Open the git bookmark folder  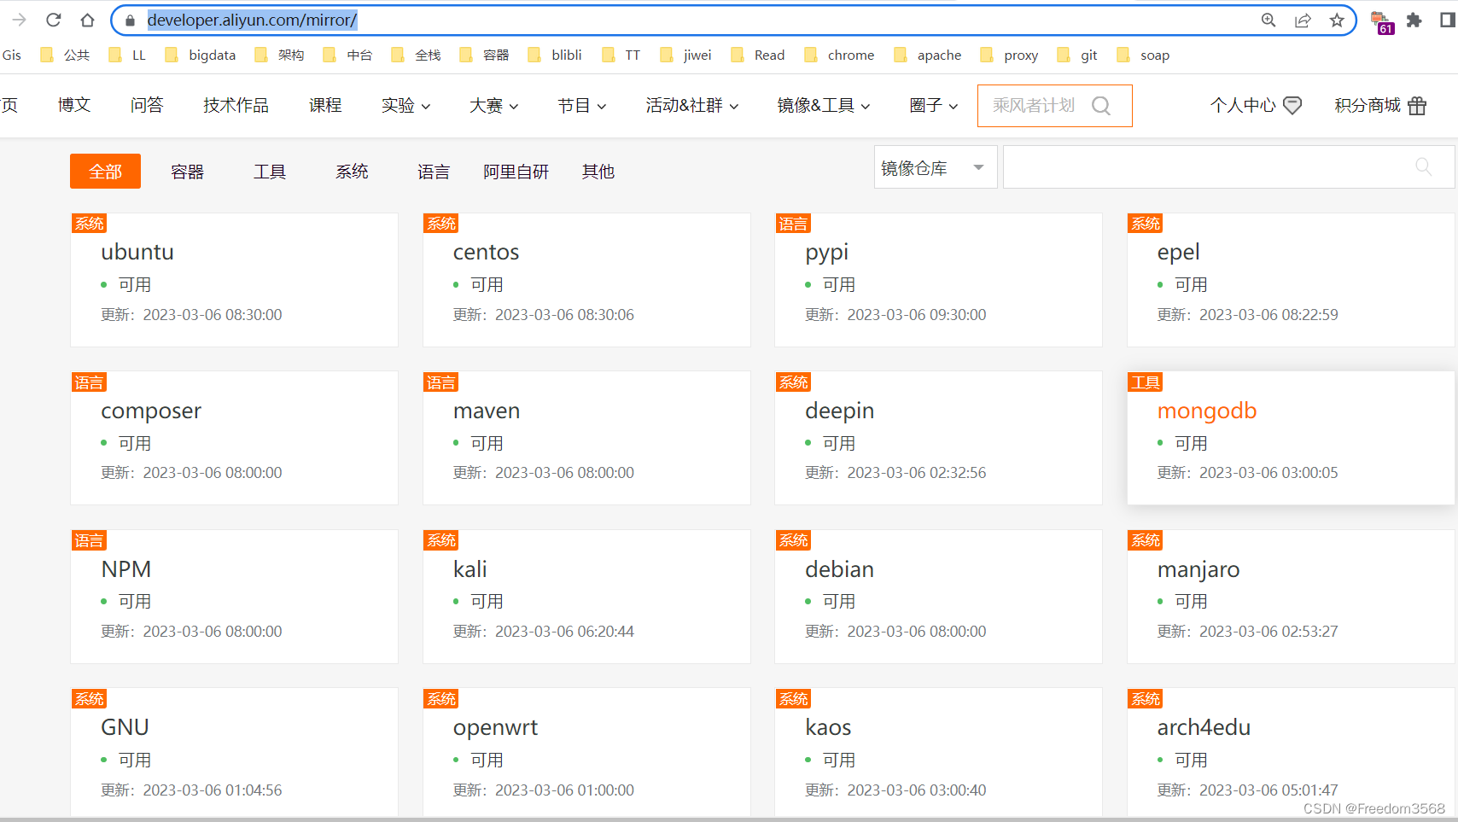[1077, 55]
